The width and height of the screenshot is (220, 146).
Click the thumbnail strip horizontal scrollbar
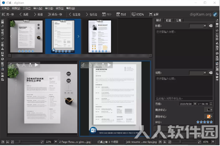[x=80, y=56]
